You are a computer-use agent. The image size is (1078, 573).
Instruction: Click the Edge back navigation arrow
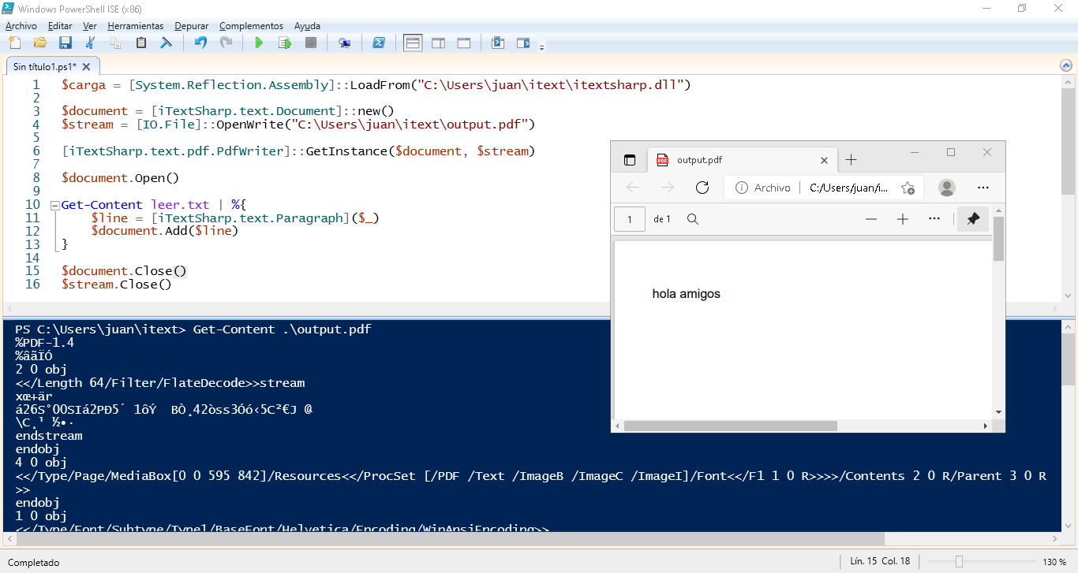pyautogui.click(x=632, y=188)
